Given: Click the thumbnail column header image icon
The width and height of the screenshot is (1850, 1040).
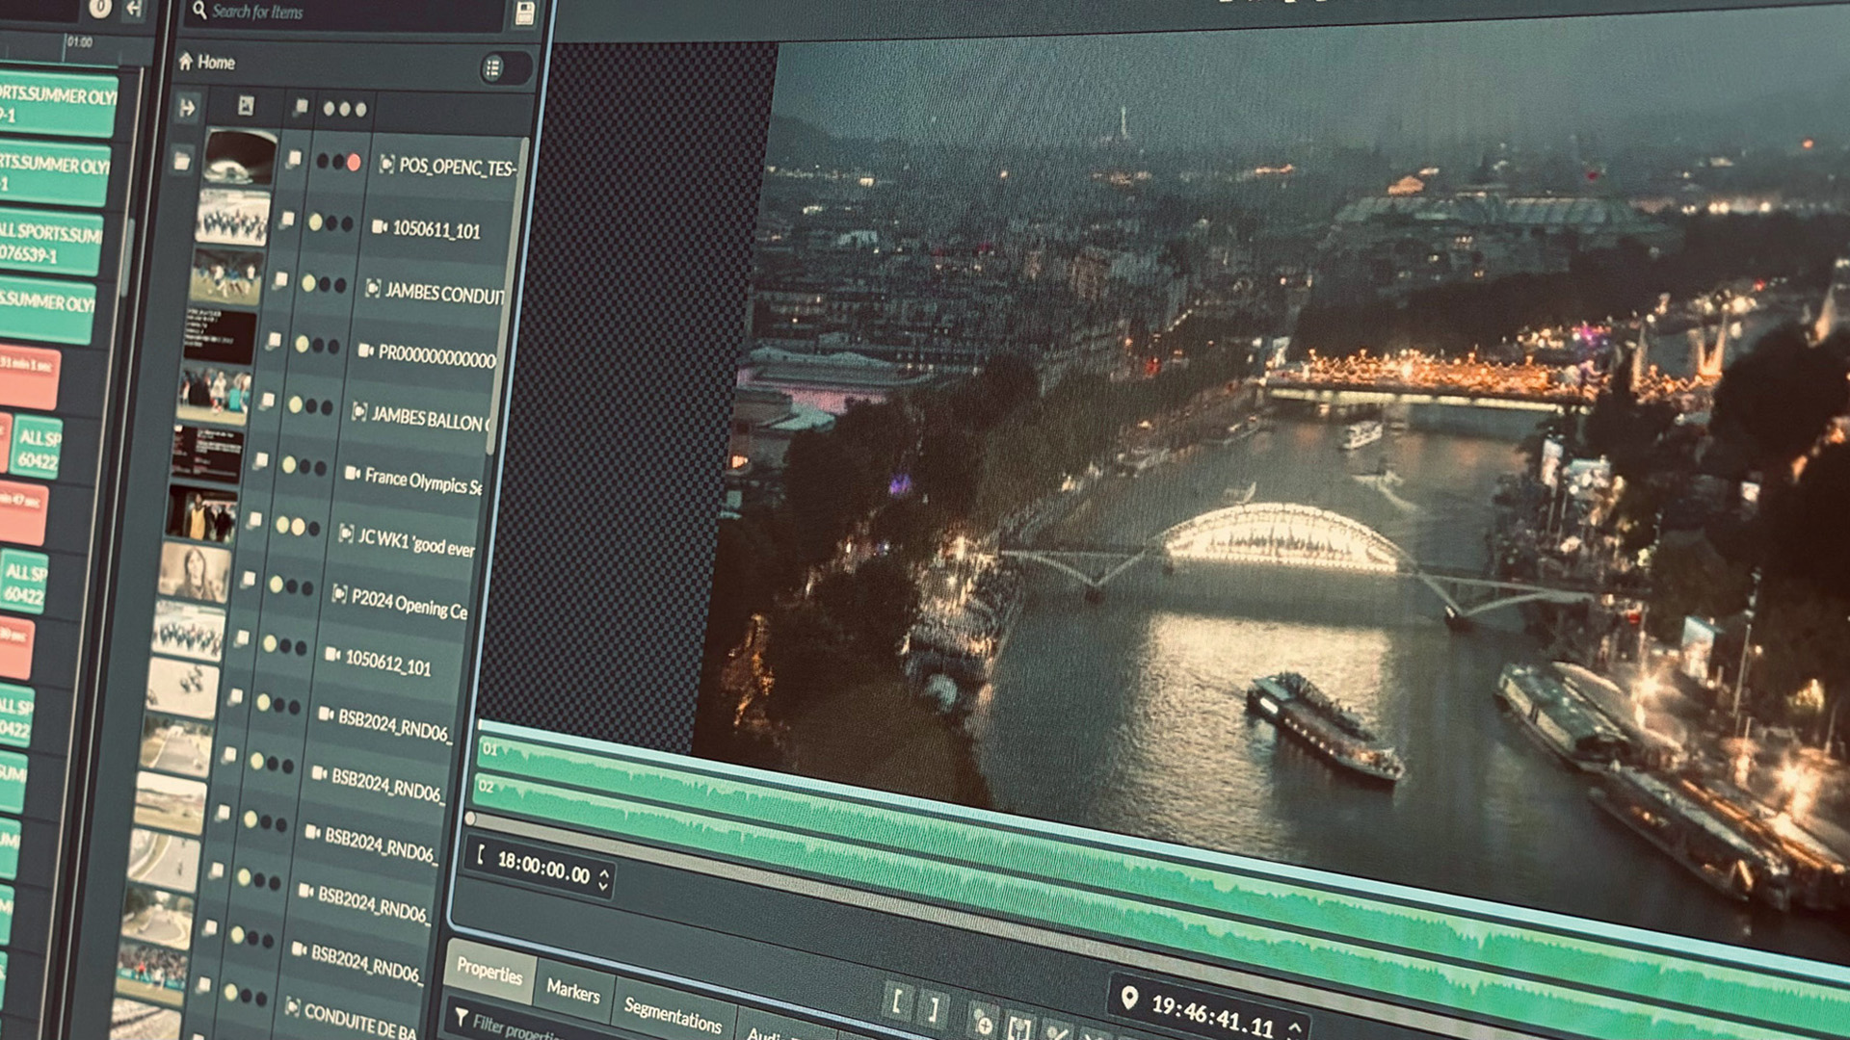Looking at the screenshot, I should pos(246,106).
